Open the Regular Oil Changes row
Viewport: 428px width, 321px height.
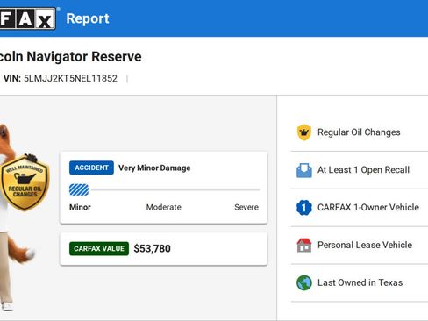tap(360, 132)
